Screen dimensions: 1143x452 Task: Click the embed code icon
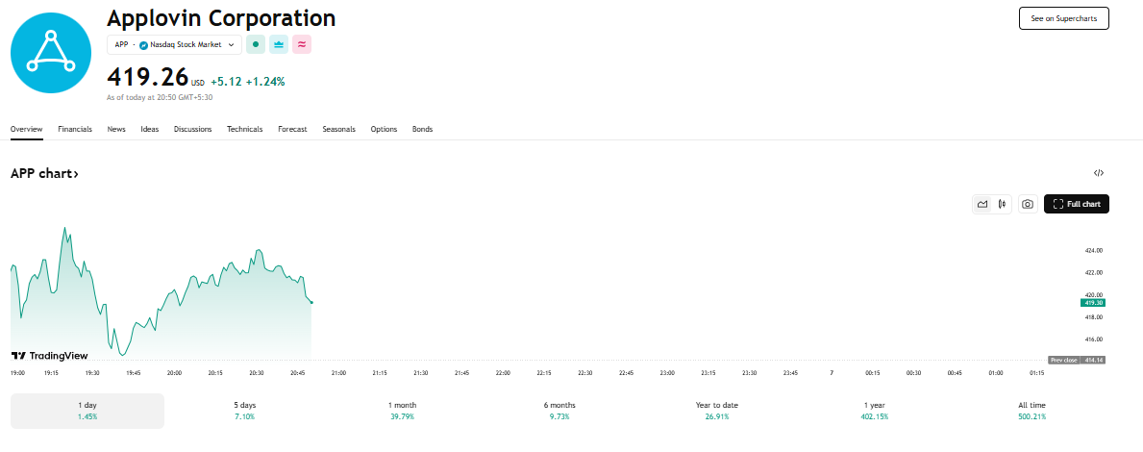(x=1099, y=173)
